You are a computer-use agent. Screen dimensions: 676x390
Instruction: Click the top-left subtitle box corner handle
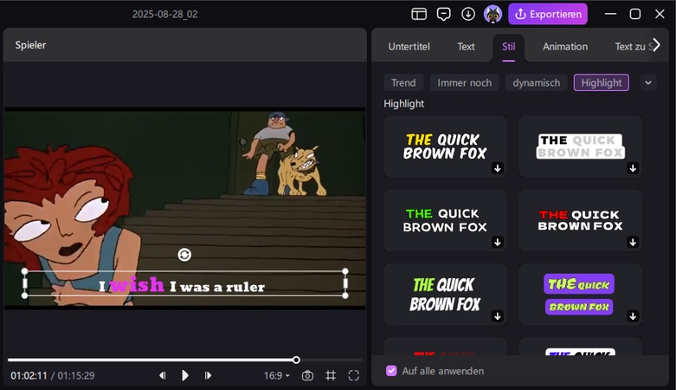pyautogui.click(x=24, y=271)
